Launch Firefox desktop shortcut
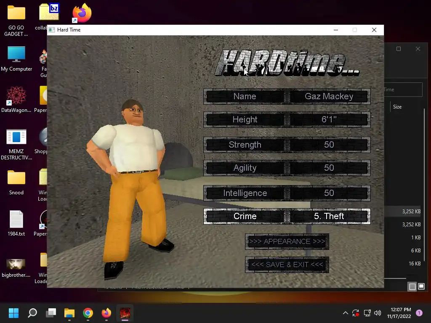431x323 pixels. click(x=82, y=13)
